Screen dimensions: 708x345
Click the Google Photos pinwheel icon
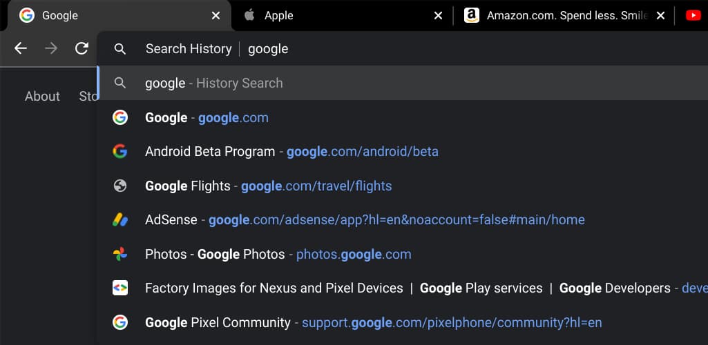[120, 255]
